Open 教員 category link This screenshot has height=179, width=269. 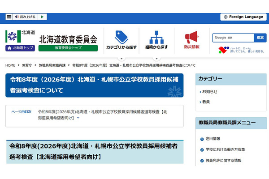206,102
